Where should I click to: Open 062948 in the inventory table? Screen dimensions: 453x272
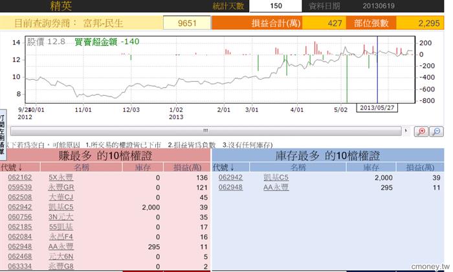pos(230,187)
